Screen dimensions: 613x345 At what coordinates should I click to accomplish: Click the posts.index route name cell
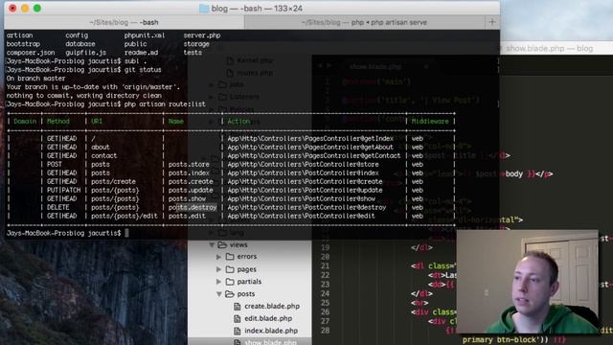(189, 172)
